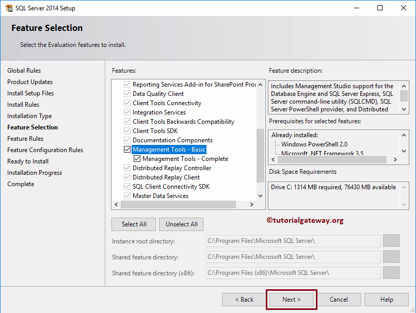The image size is (416, 313).
Task: Cancel the SQL Server installation
Action: click(x=339, y=299)
